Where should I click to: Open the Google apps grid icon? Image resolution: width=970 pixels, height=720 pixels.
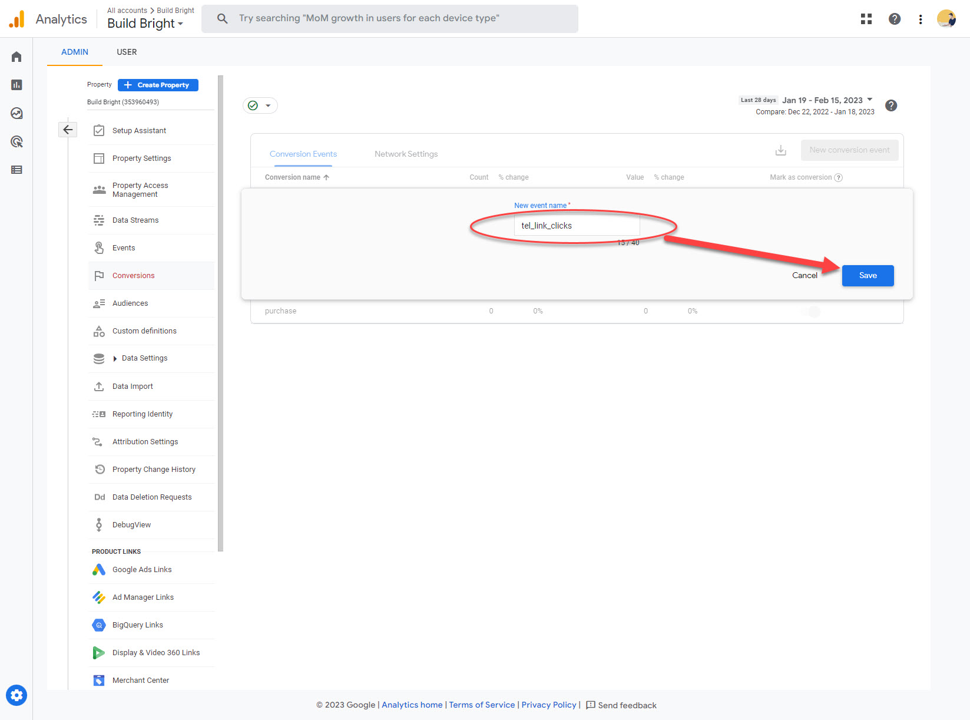click(x=866, y=19)
